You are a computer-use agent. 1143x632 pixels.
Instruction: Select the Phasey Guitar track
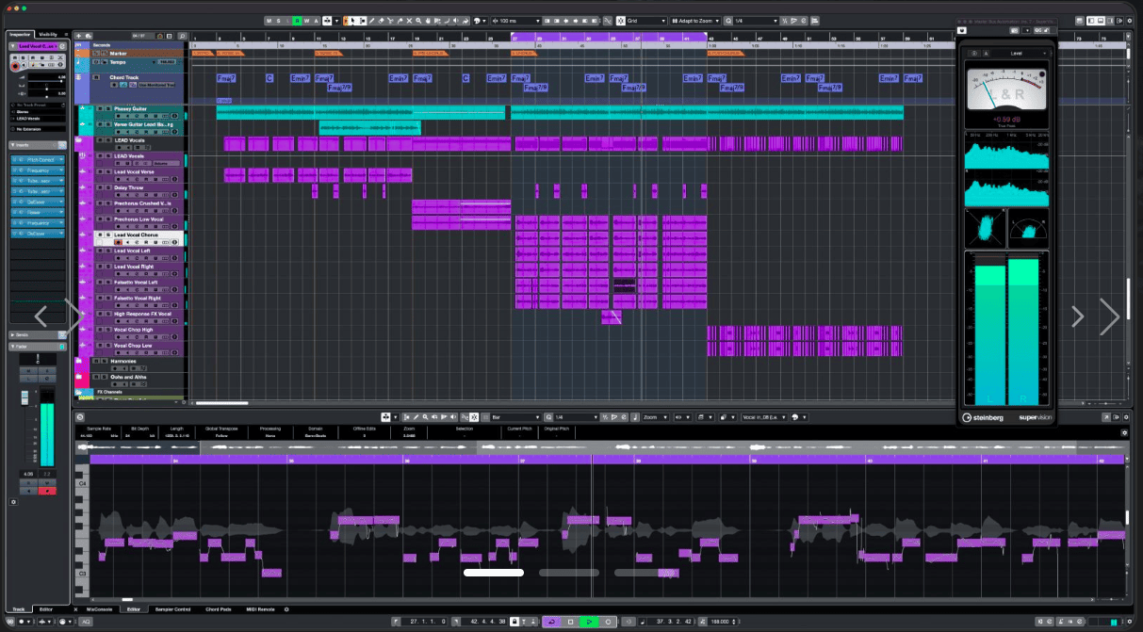click(129, 109)
